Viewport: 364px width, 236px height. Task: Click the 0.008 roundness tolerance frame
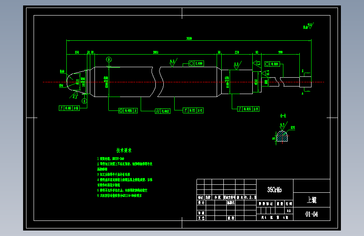coord(272,64)
